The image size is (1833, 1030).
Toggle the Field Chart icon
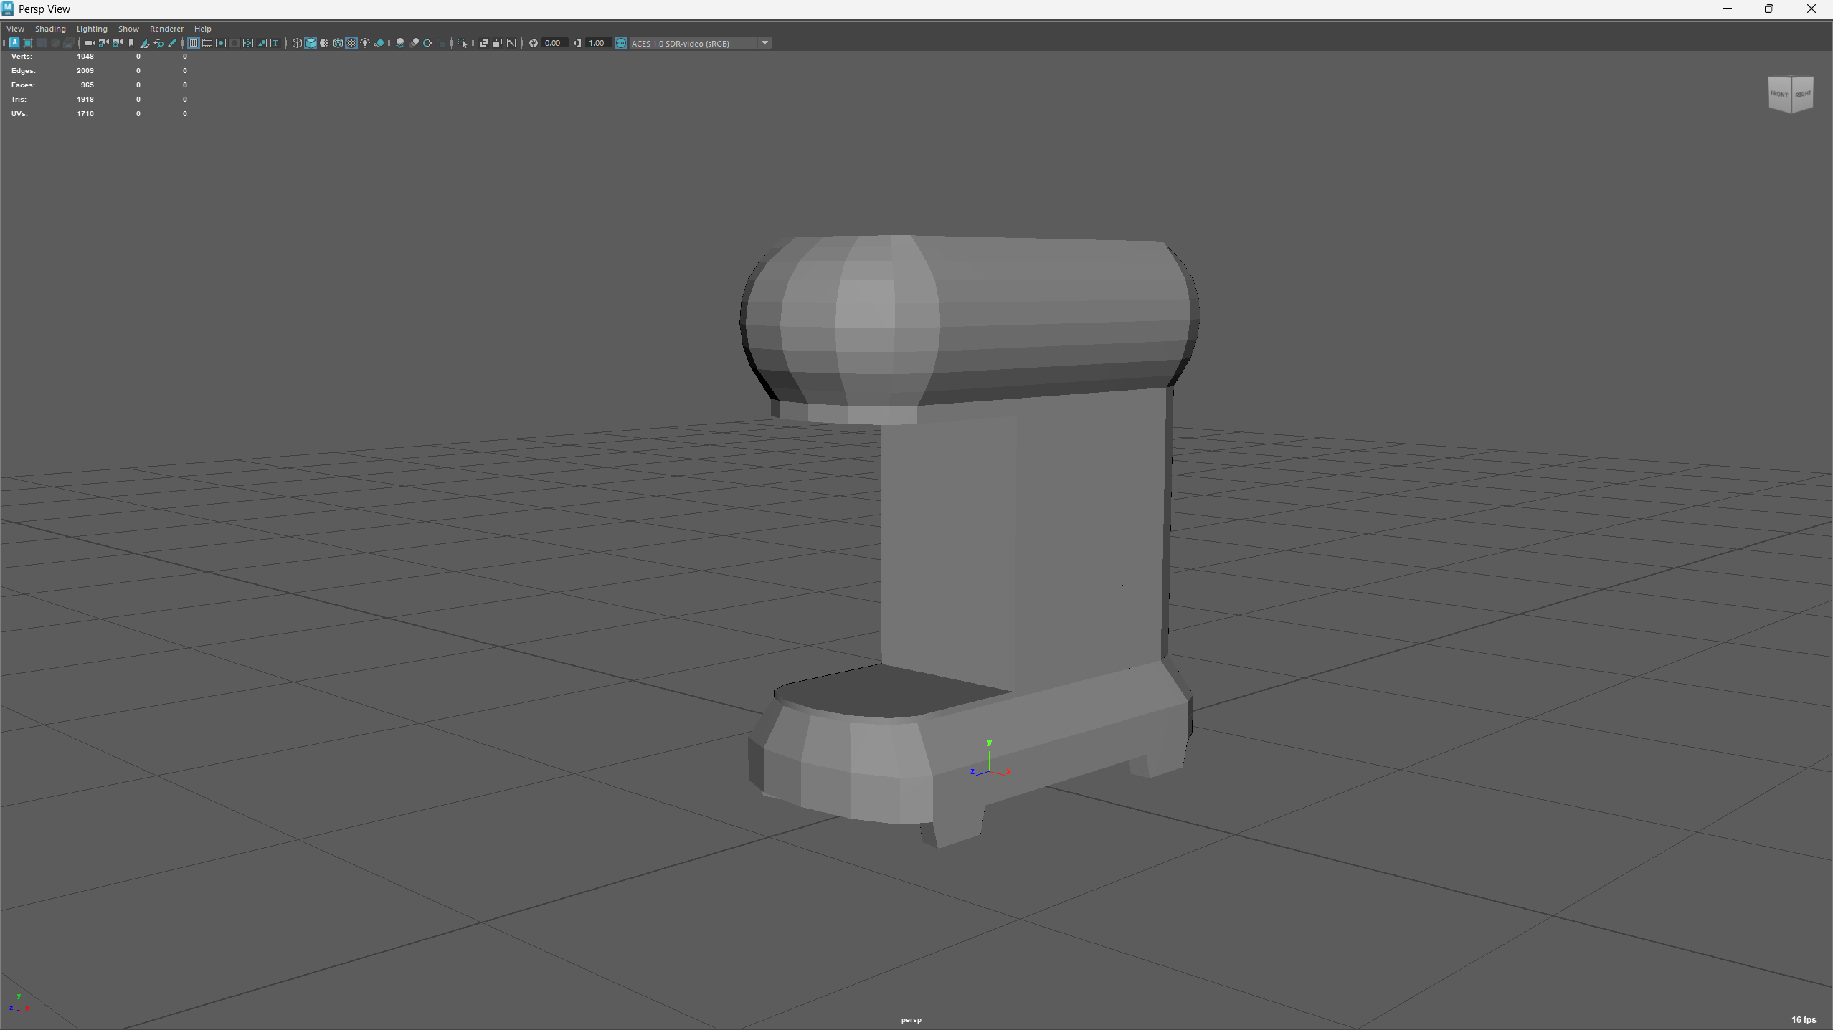coord(248,43)
